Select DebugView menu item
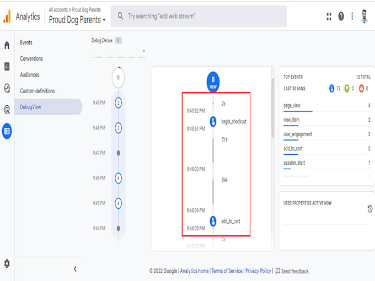The width and height of the screenshot is (375, 281). pyautogui.click(x=49, y=107)
